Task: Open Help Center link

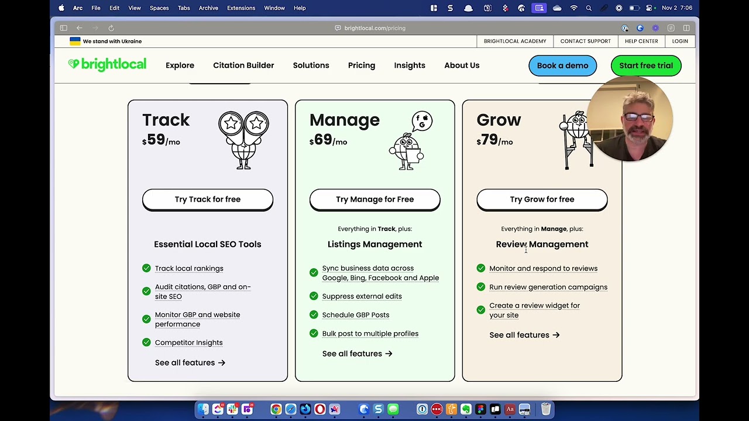Action: 641,41
